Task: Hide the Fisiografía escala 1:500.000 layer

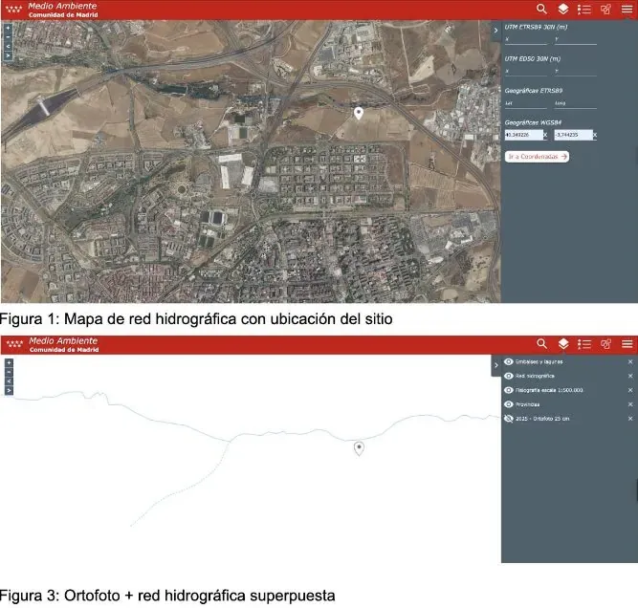Action: coord(509,390)
